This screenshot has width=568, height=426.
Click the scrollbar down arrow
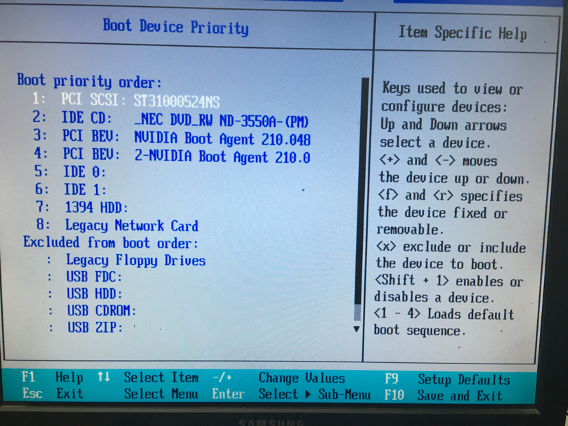357,329
